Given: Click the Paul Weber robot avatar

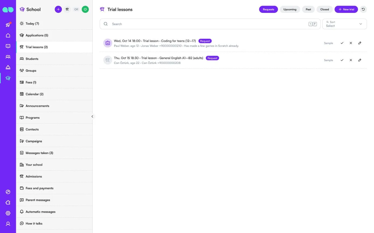Looking at the screenshot, I should 108,43.
